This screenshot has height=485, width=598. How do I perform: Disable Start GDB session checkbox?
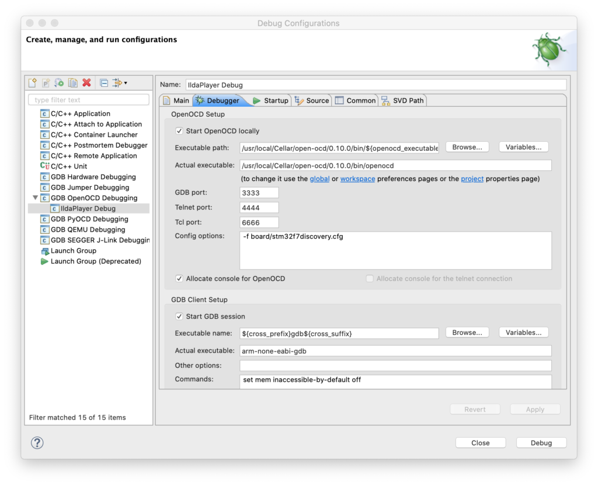tap(180, 316)
